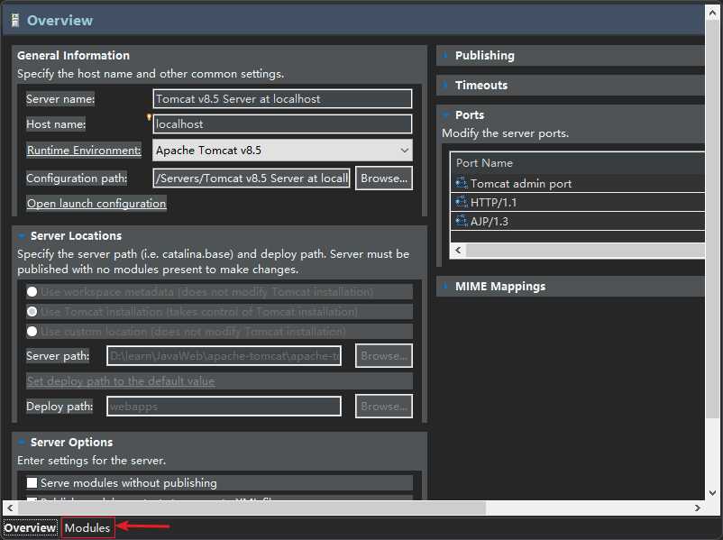Click Browse next to Server path
Screen dimensions: 723x540
coord(384,355)
